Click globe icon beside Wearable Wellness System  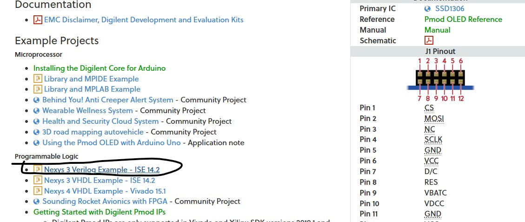(x=37, y=111)
